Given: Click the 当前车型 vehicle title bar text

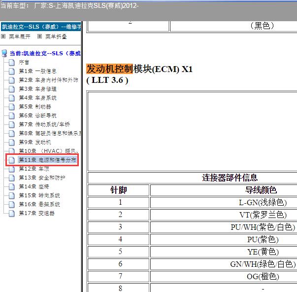Looking at the screenshot, I should [x=70, y=5].
